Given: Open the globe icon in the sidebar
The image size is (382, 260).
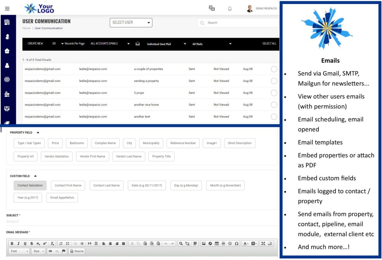Looking at the screenshot, I should pos(7,79).
